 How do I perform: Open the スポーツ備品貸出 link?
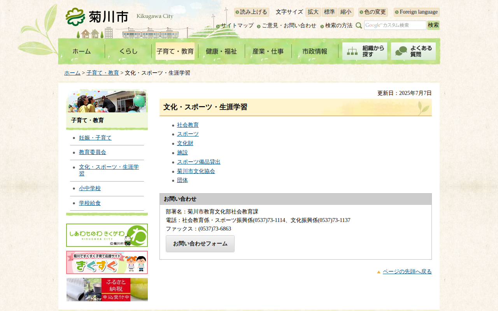coord(198,162)
